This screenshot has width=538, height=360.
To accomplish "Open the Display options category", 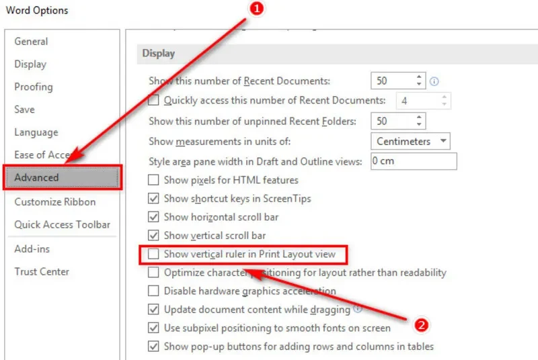I will tap(30, 64).
